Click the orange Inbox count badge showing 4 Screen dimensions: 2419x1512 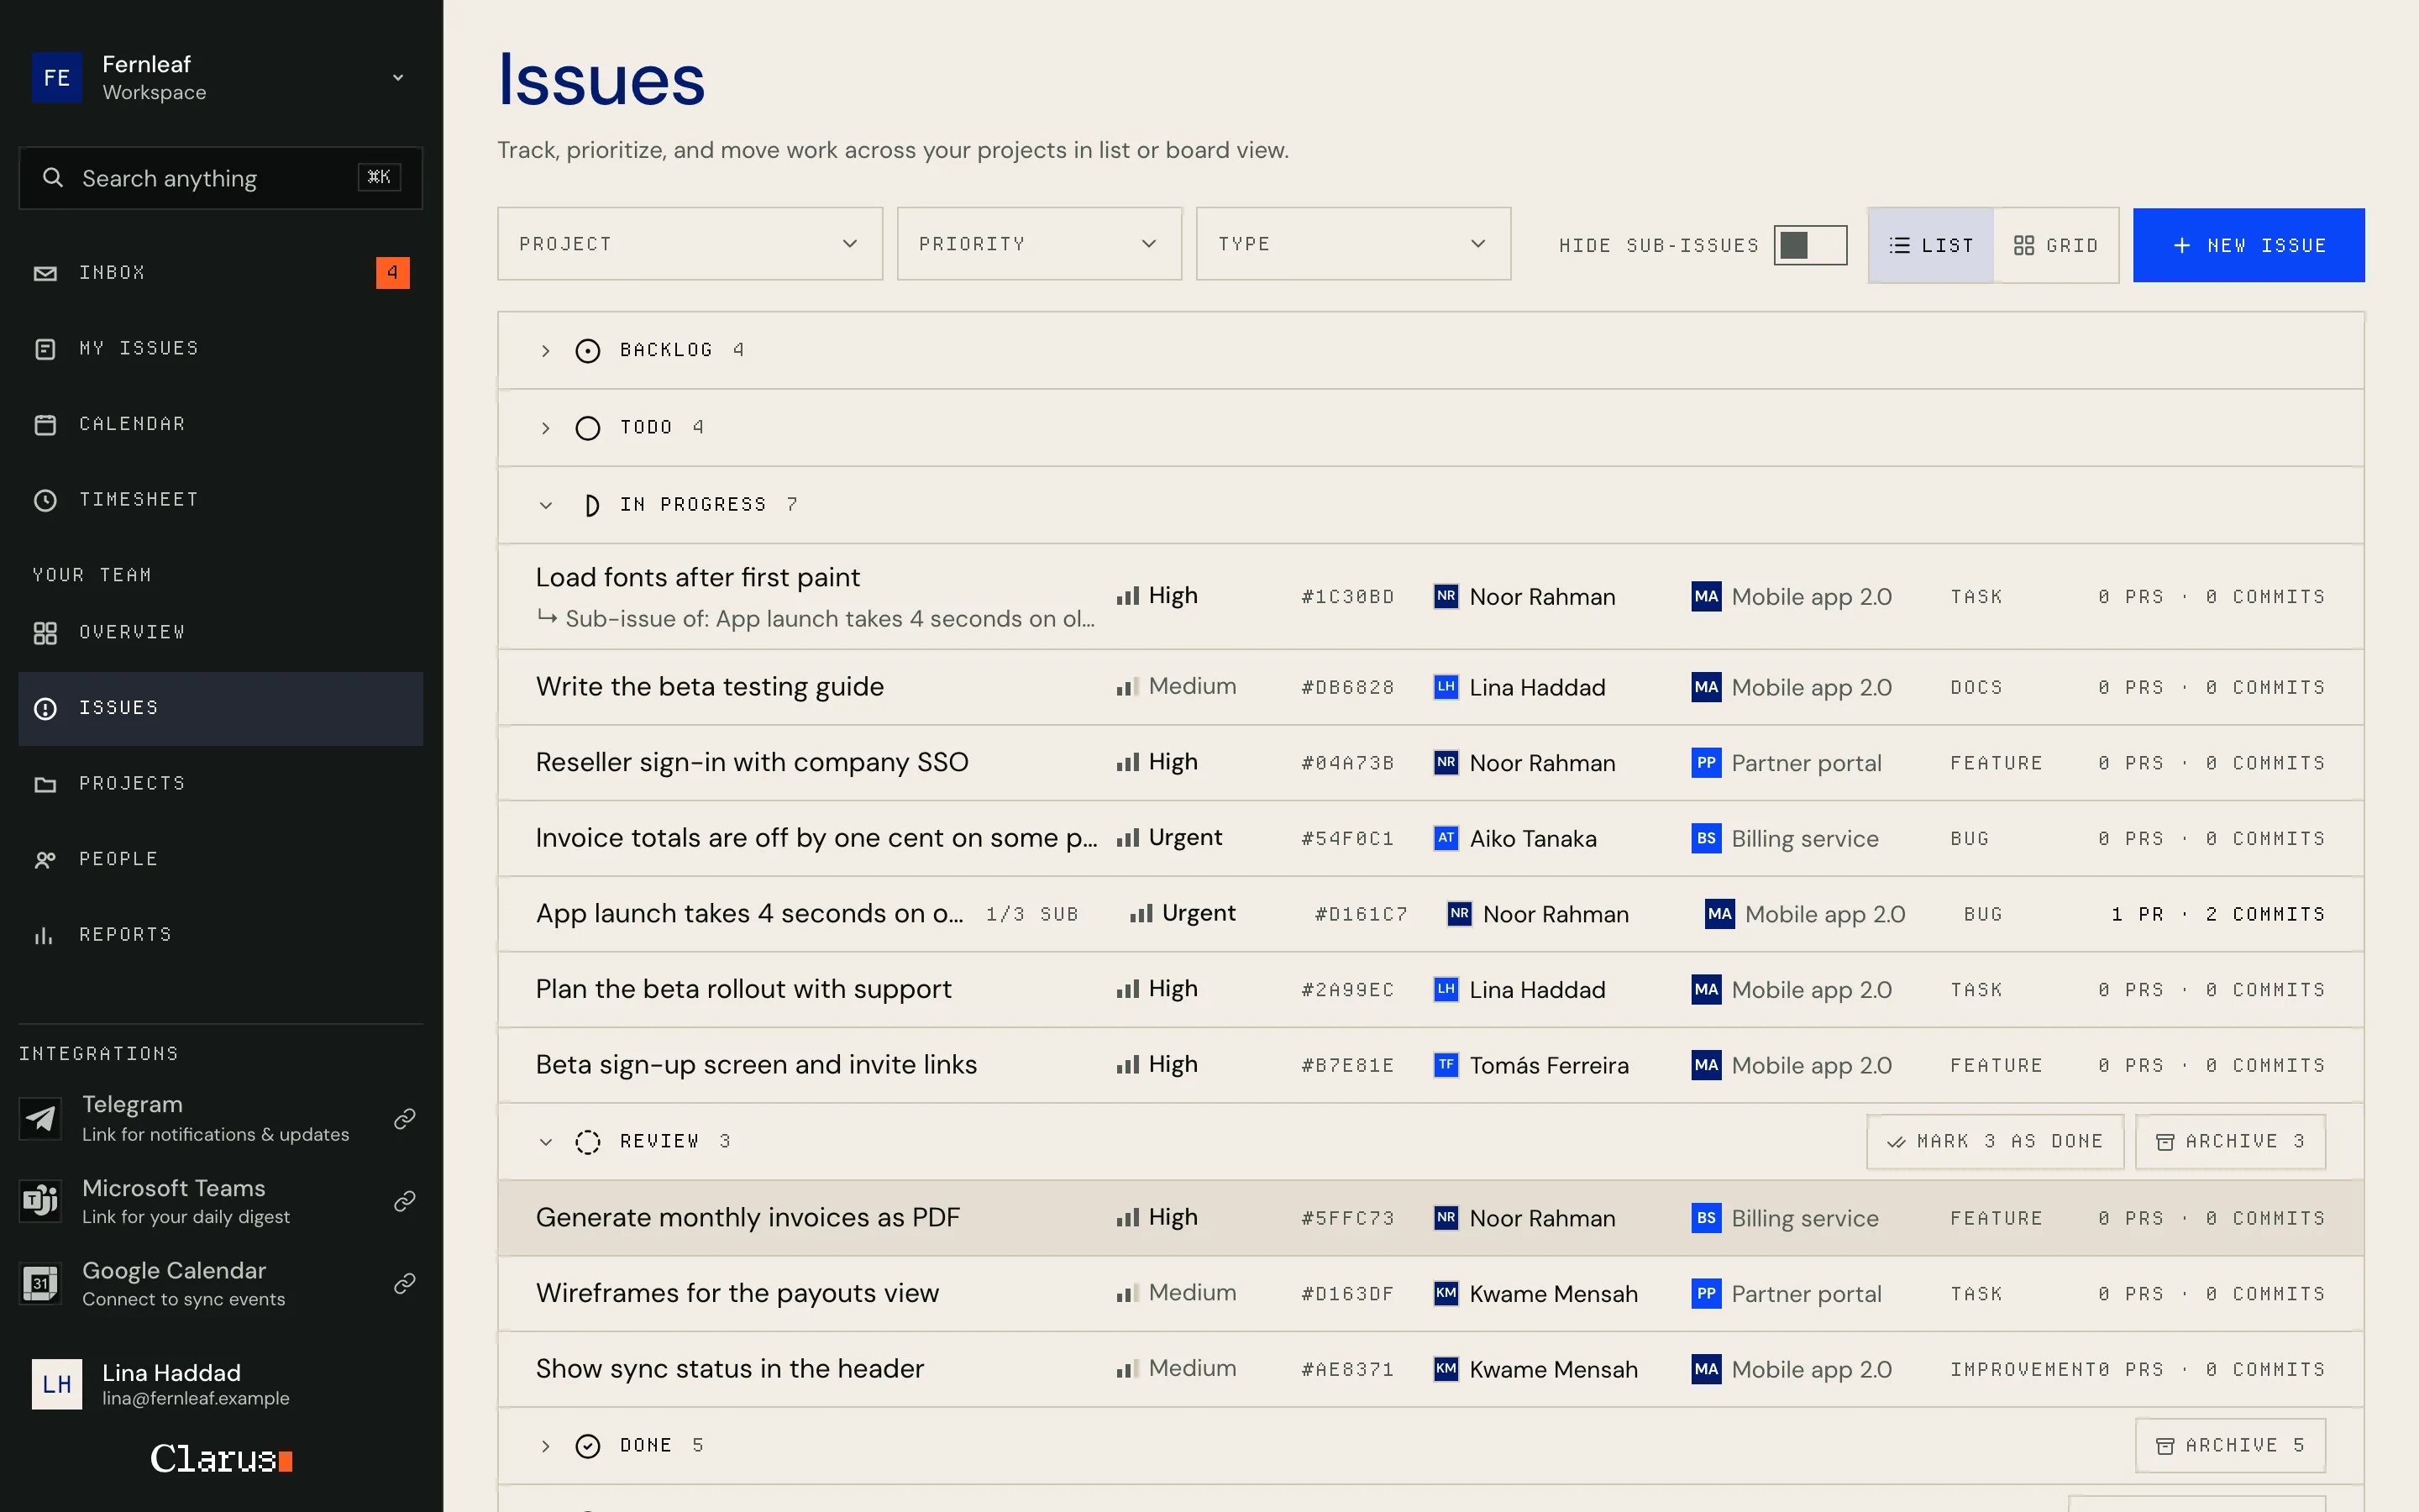[x=393, y=272]
